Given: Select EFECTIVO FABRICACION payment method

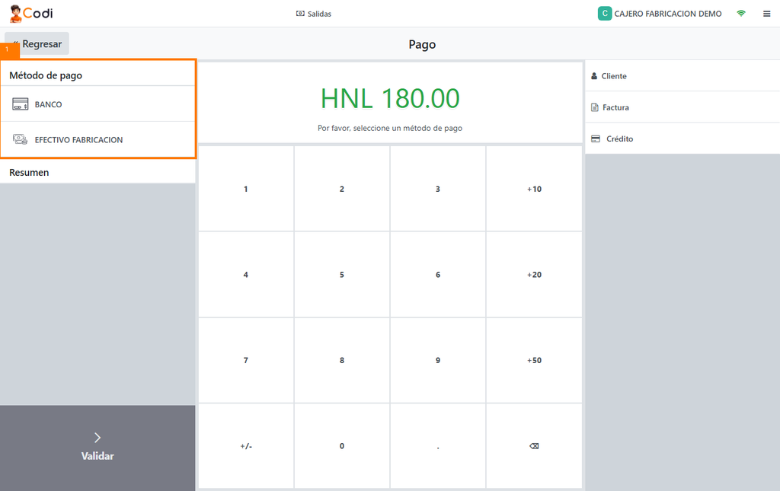Looking at the screenshot, I should [97, 139].
